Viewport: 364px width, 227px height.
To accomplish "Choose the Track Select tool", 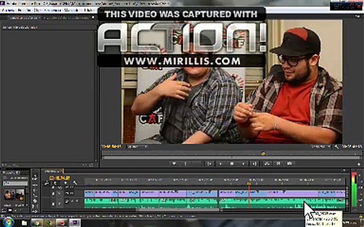I will pos(35,179).
